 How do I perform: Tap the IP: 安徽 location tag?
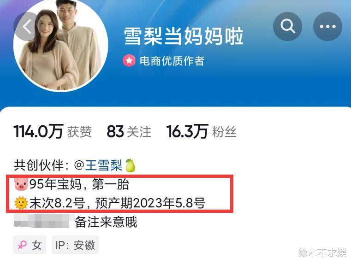tap(75, 245)
